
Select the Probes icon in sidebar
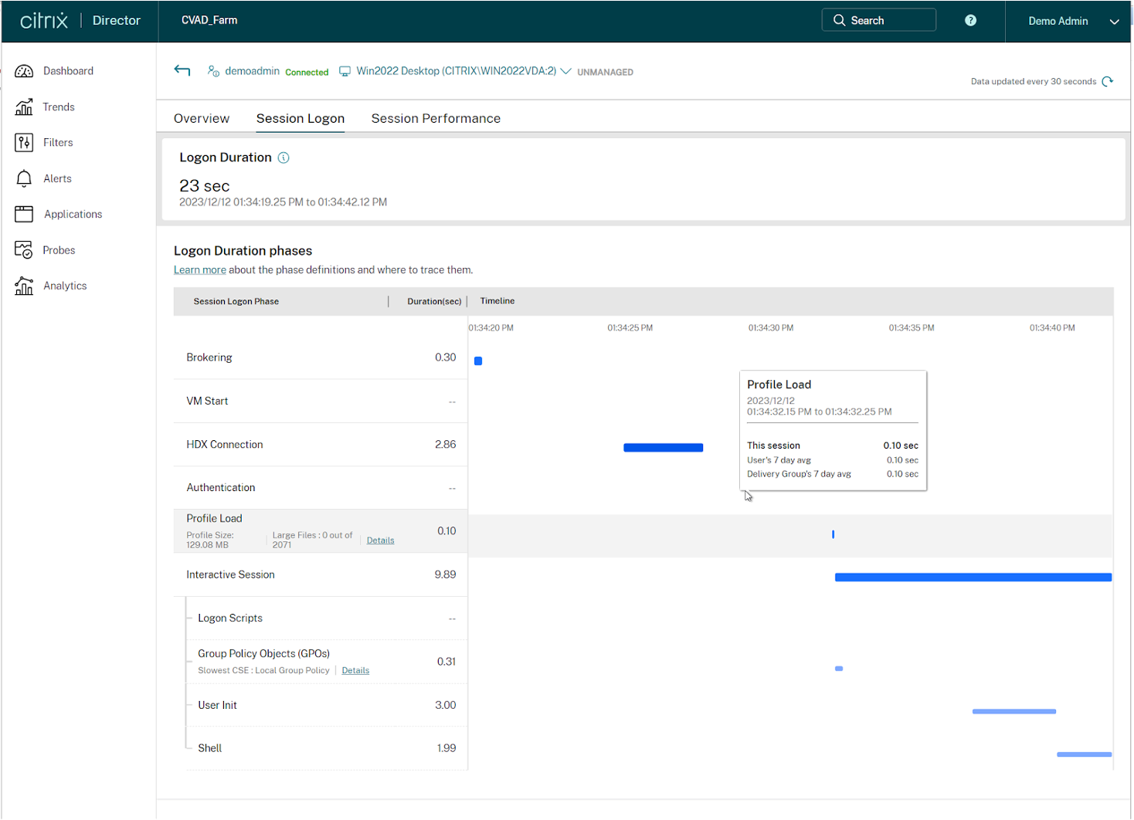point(24,250)
